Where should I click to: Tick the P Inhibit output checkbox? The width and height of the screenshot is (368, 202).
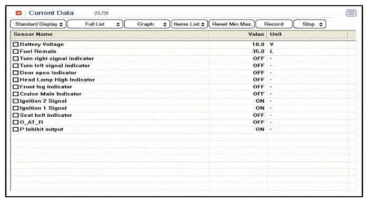tap(16, 129)
